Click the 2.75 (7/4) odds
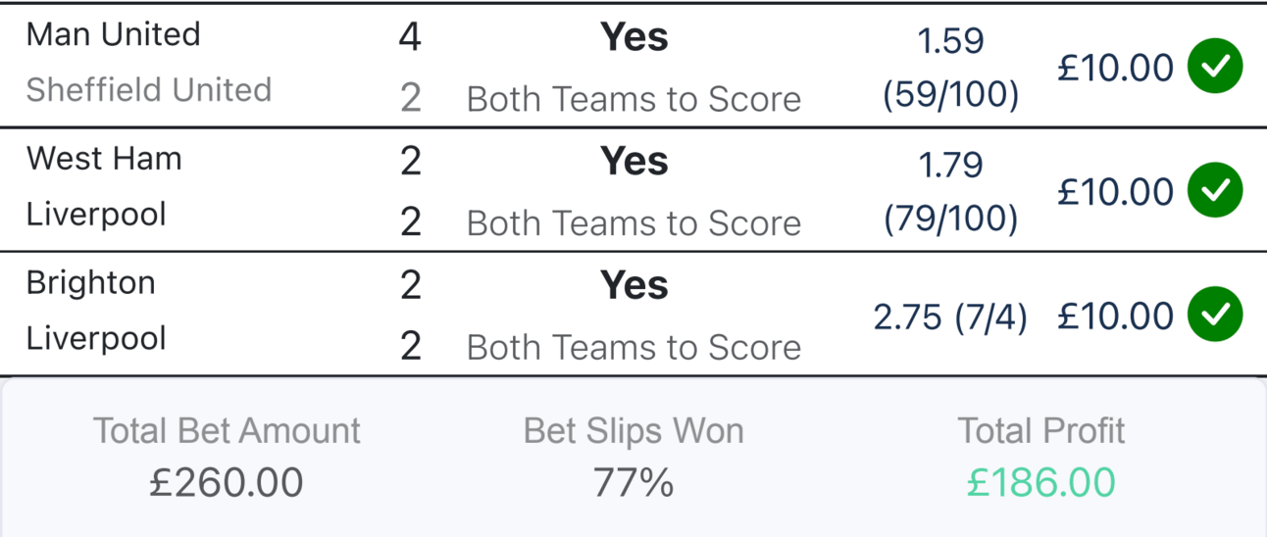Viewport: 1267px width, 537px height. (950, 317)
